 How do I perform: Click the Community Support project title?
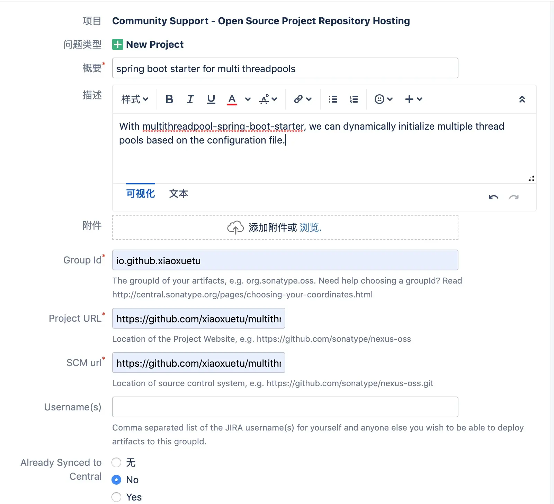tap(261, 21)
